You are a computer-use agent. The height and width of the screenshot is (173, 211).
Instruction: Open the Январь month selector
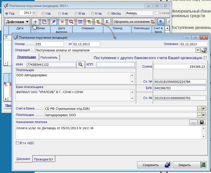[x=139, y=13]
